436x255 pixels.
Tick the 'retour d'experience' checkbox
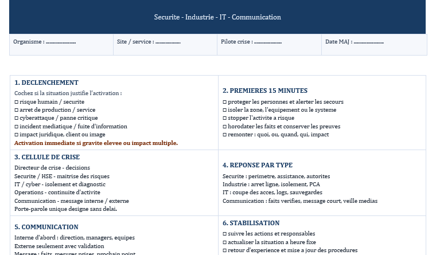225,250
